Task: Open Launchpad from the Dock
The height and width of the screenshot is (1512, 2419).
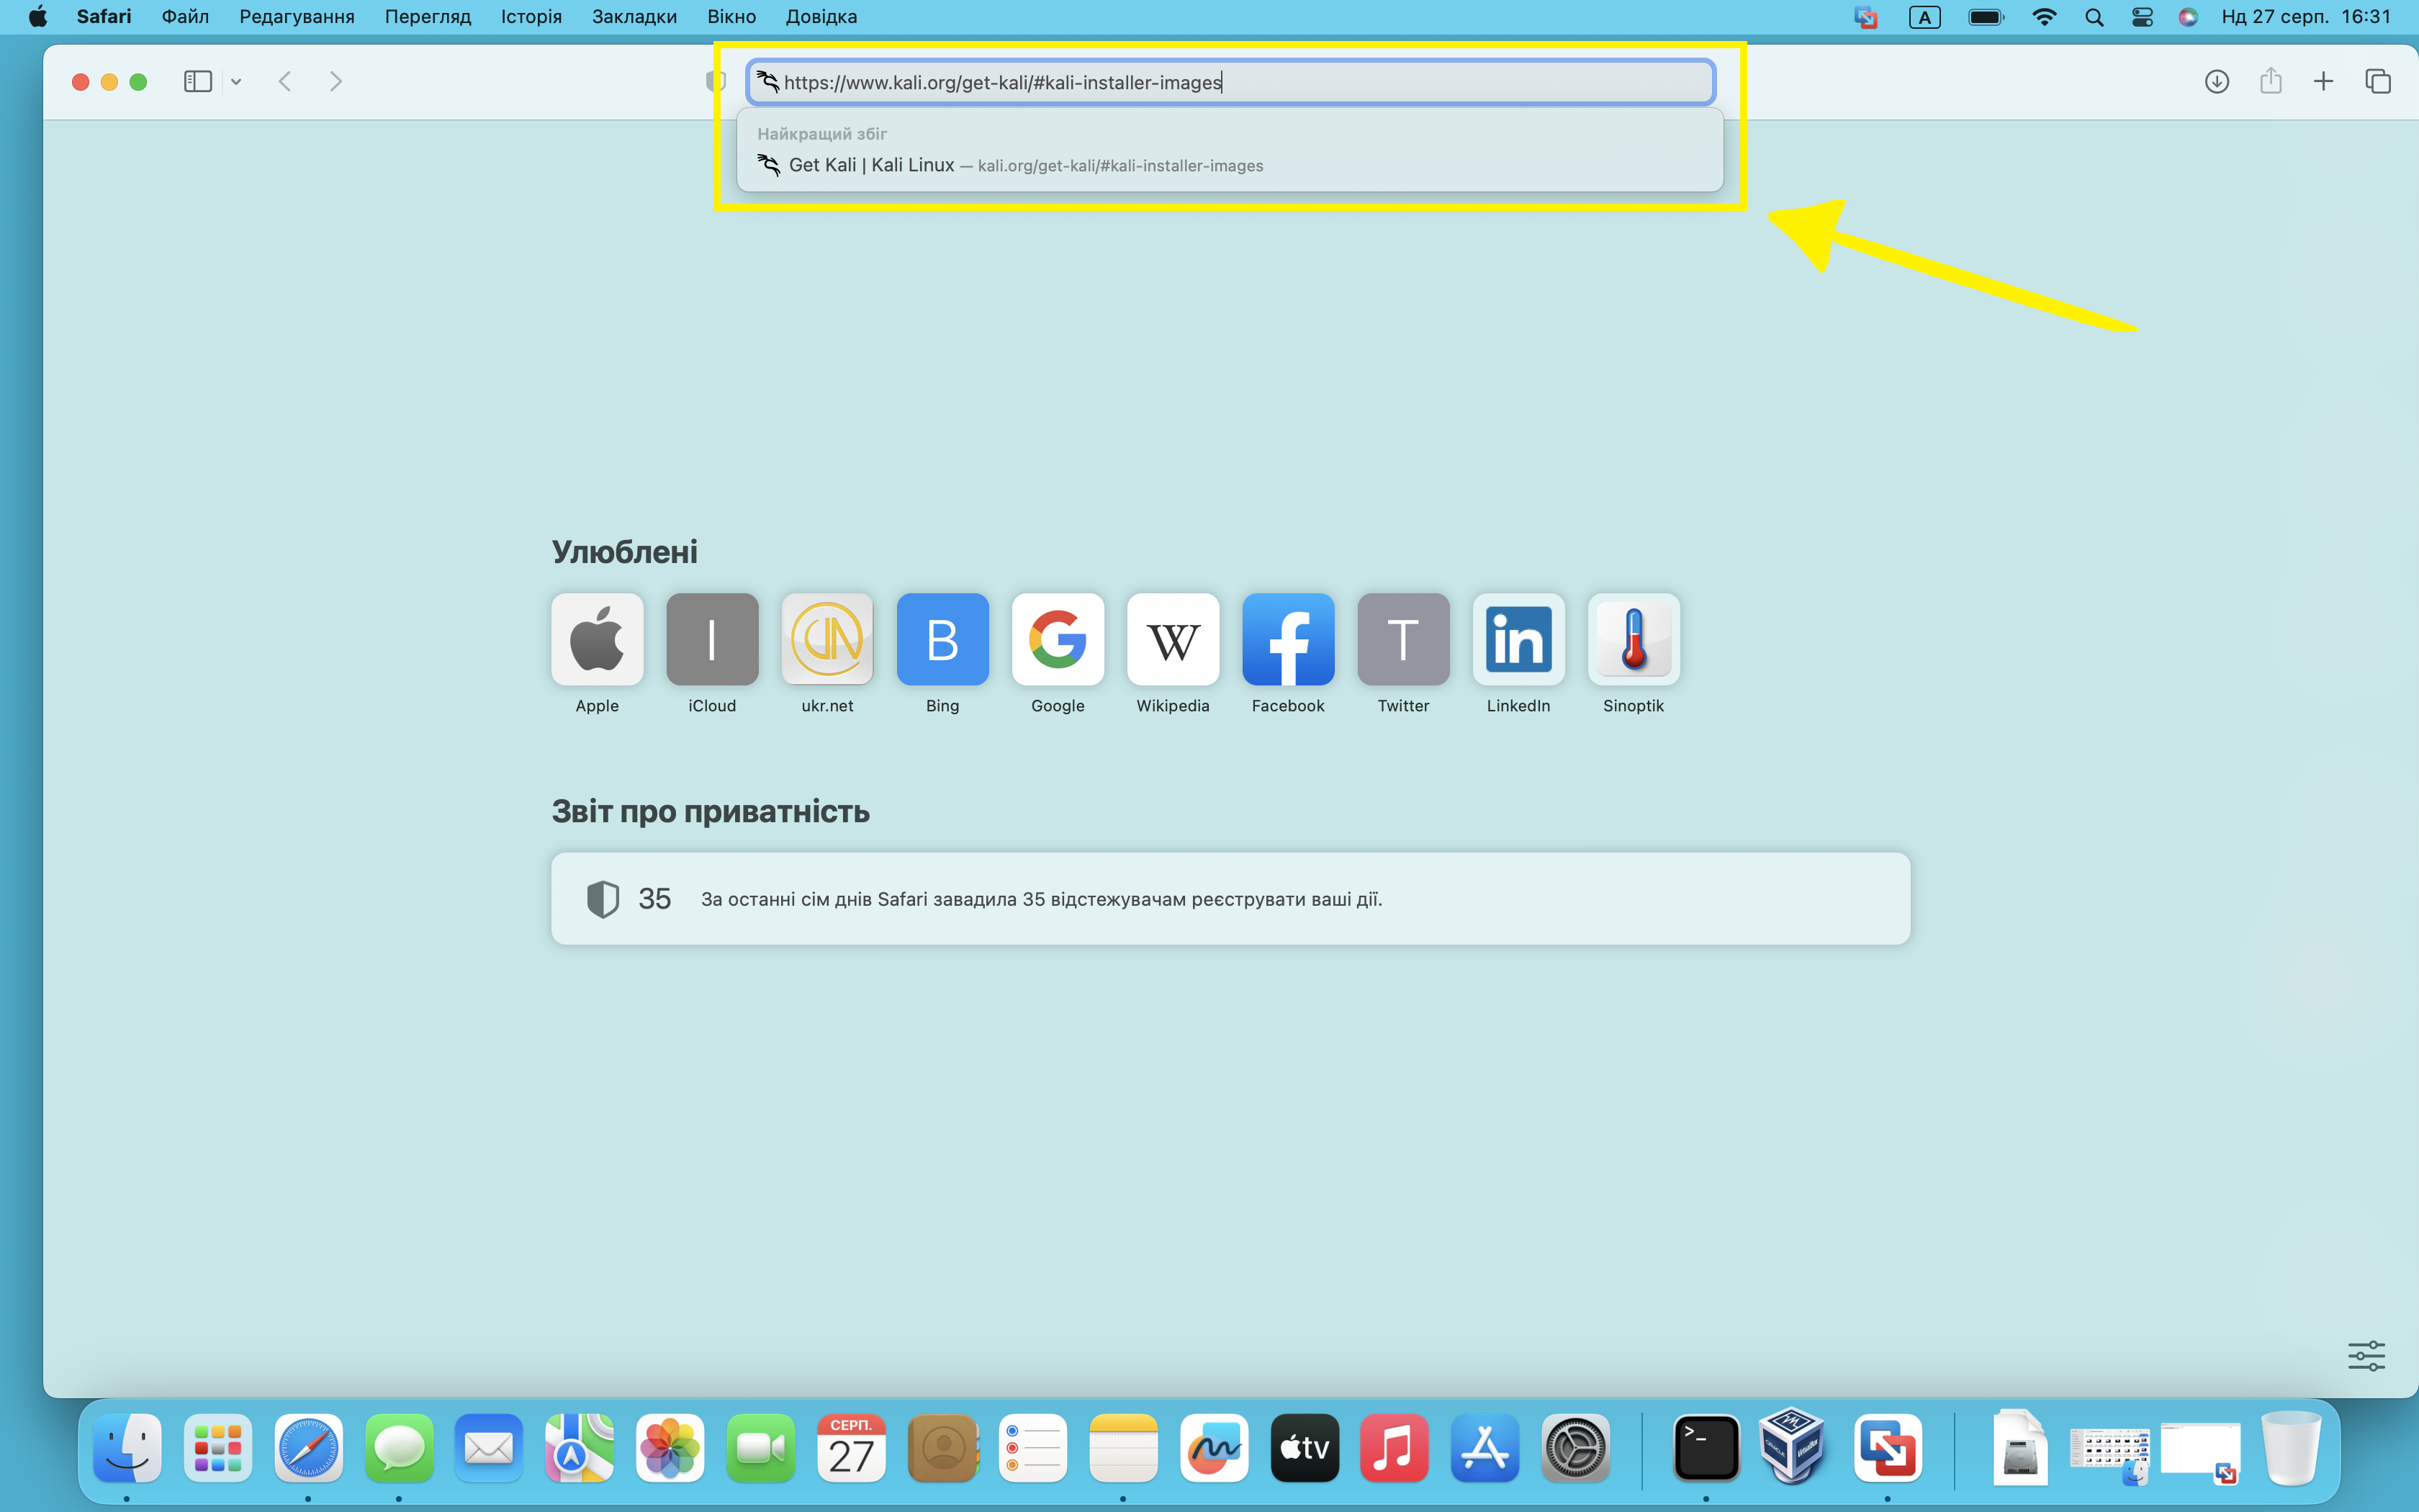Action: [218, 1447]
